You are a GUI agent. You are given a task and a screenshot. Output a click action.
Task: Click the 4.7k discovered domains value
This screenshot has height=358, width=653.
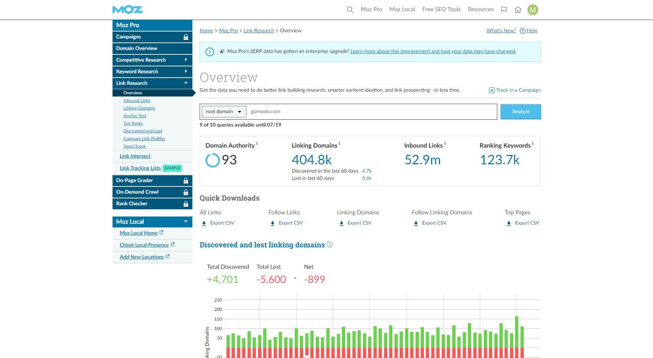click(367, 171)
